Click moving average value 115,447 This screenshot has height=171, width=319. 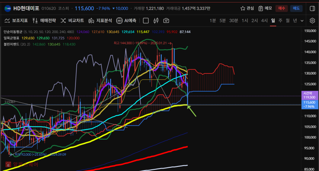click(x=143, y=32)
